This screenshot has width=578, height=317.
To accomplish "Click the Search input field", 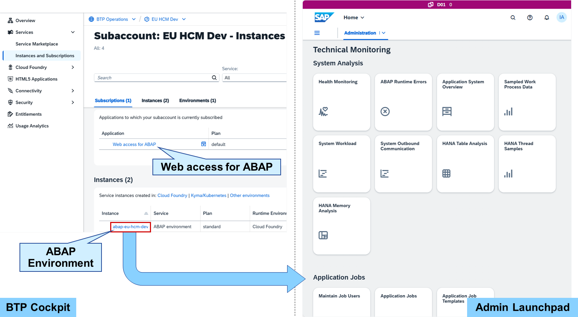I will [156, 78].
